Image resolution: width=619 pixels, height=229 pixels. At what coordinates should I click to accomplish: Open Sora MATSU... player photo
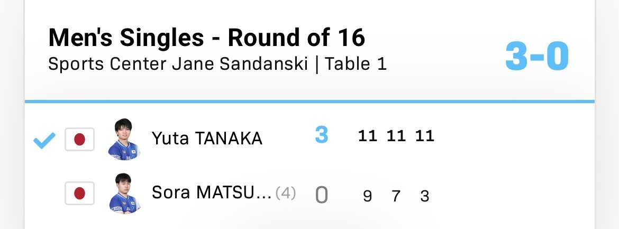[x=124, y=194]
